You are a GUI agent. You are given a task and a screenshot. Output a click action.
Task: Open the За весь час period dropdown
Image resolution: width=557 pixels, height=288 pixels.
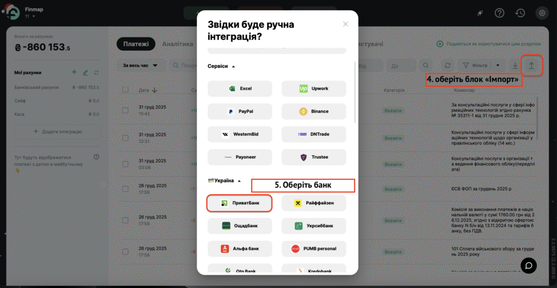pyautogui.click(x=140, y=65)
